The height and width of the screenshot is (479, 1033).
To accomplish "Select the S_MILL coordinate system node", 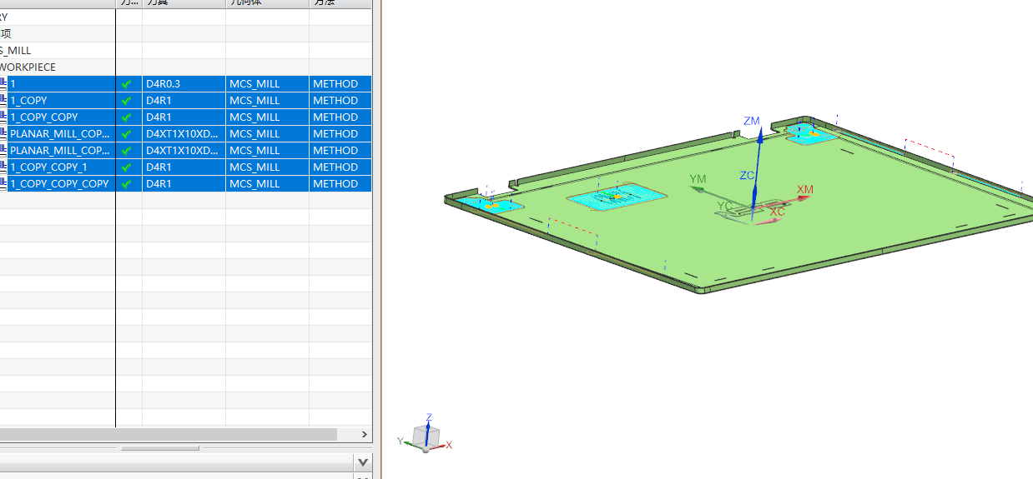I will 15,51.
